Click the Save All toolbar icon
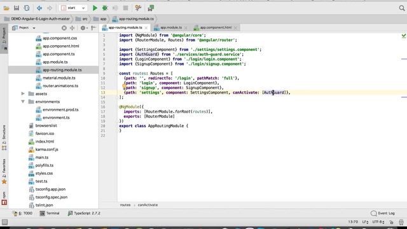407x229 pixels. pos(17,8)
